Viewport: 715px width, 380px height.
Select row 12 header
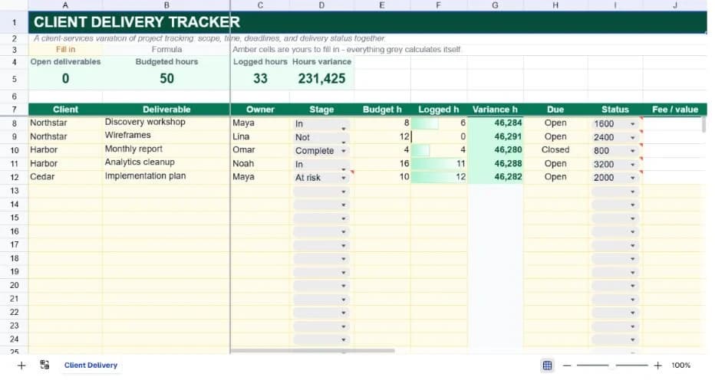point(14,177)
